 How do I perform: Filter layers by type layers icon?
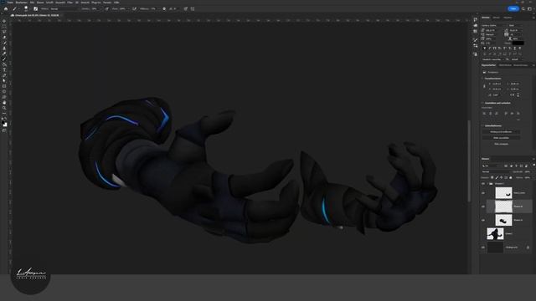click(x=516, y=166)
